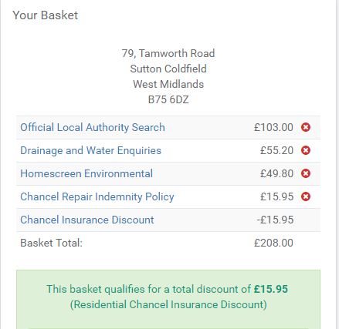Click the B75 6DZ postcode text
Image resolution: width=339 pixels, height=329 pixels.
(x=168, y=99)
